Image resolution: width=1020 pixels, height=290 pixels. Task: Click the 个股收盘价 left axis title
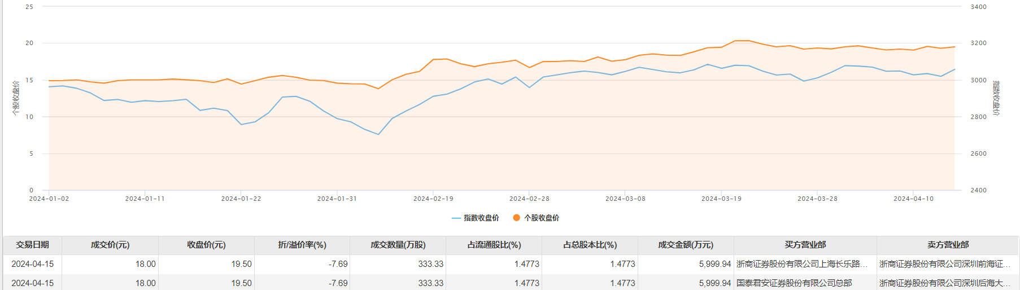(16, 98)
